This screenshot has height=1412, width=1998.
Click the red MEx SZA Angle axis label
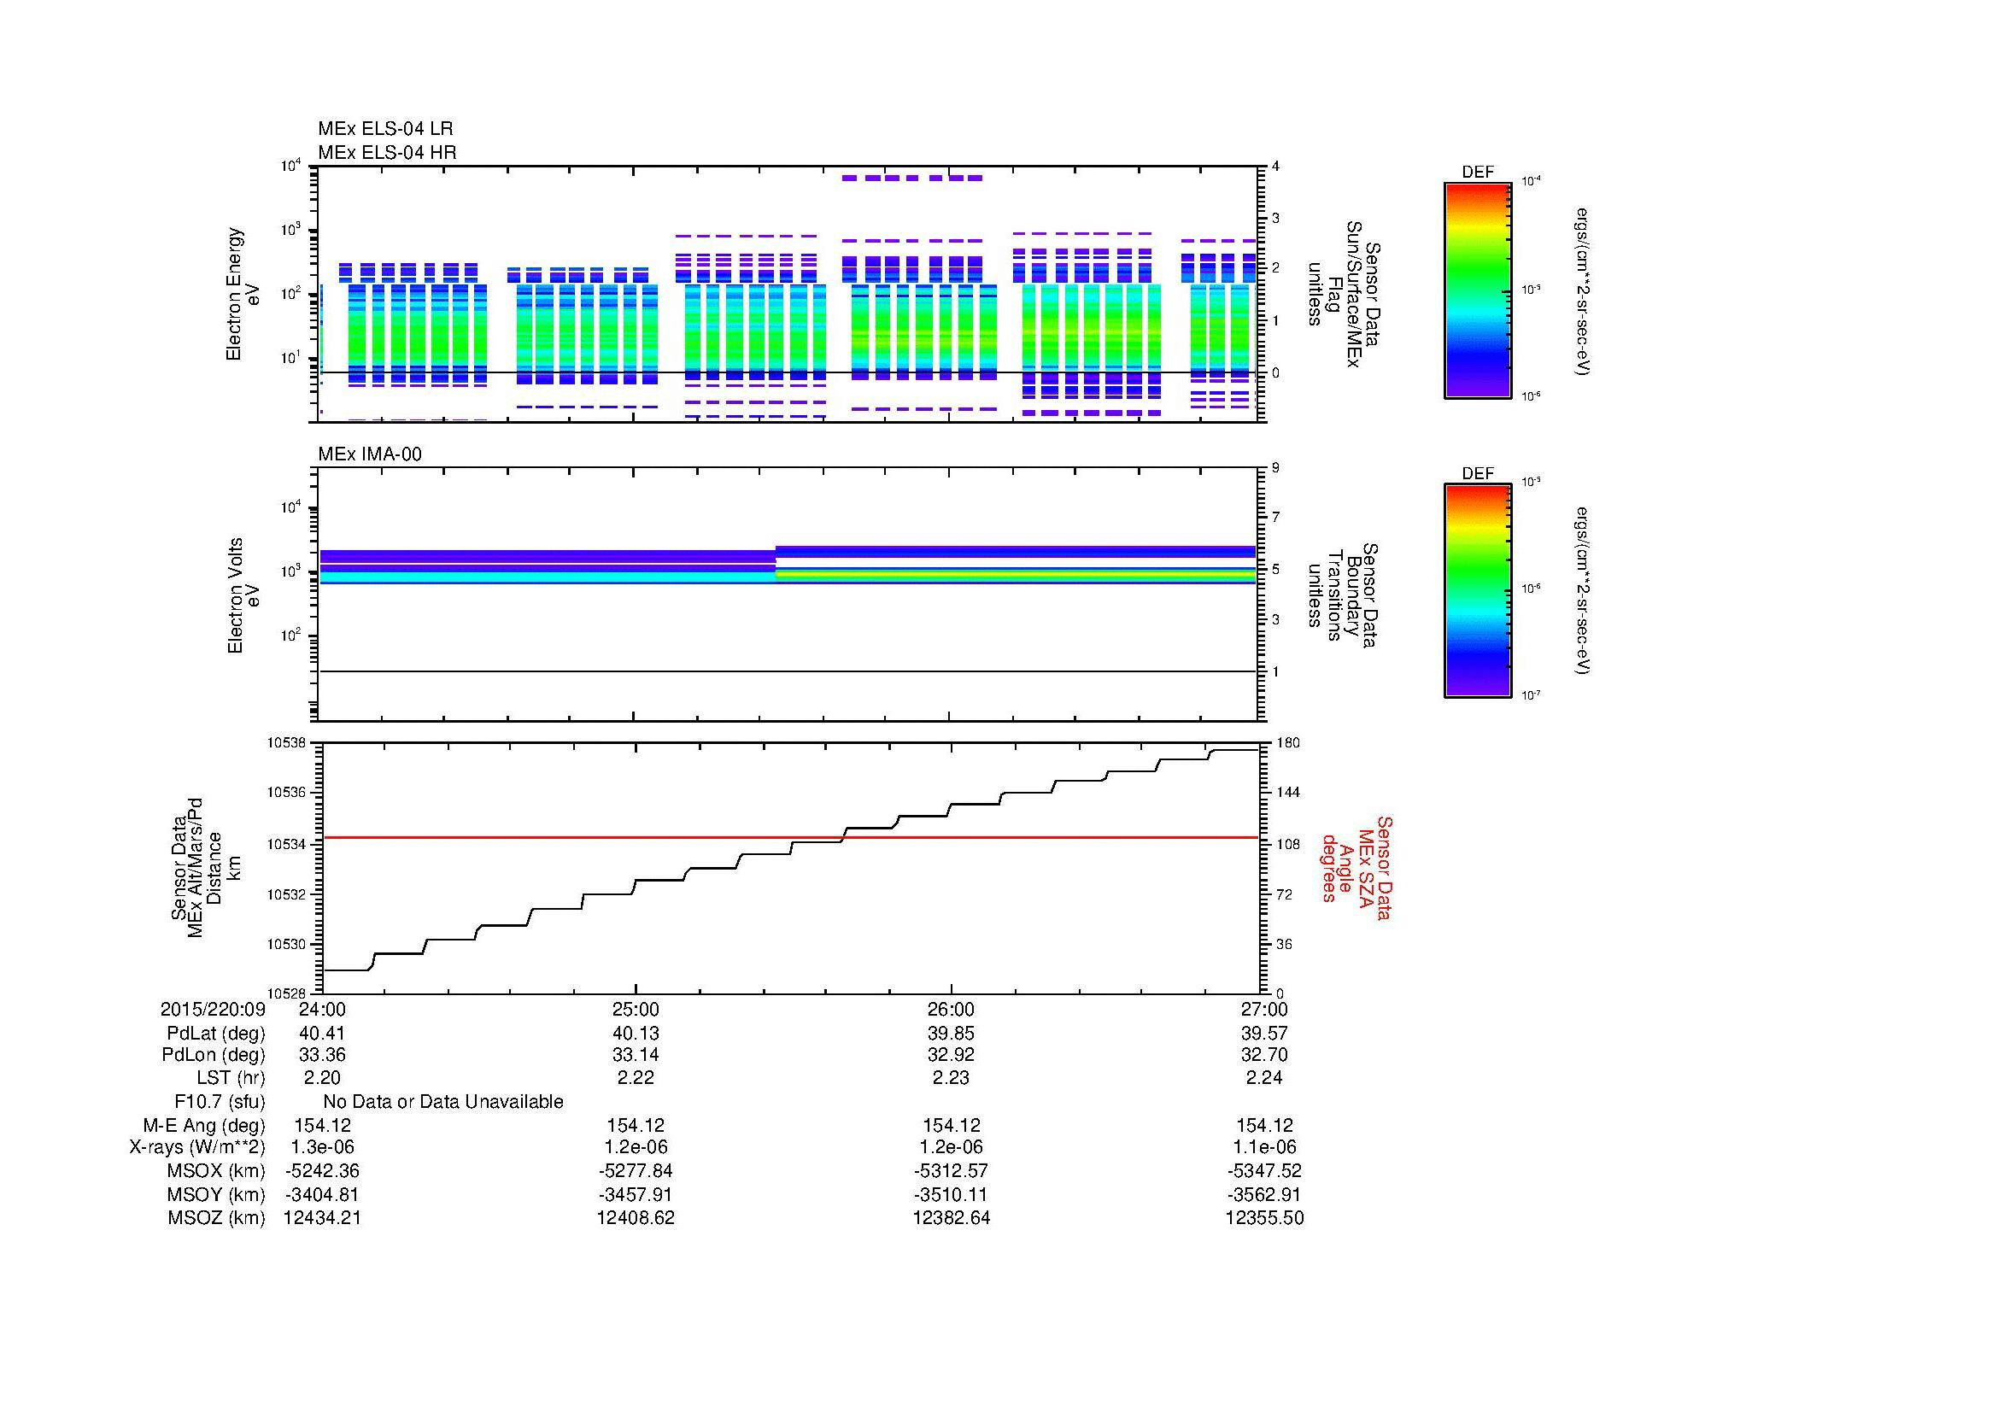pyautogui.click(x=1356, y=868)
